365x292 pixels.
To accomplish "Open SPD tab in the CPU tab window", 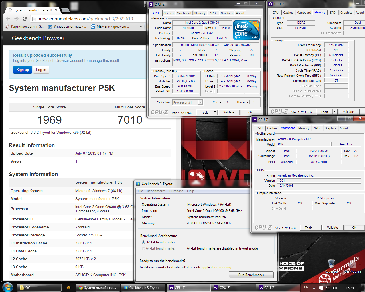I will (x=213, y=13).
